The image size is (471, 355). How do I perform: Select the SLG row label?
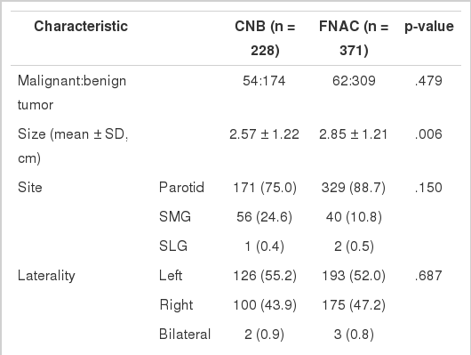pyautogui.click(x=173, y=246)
